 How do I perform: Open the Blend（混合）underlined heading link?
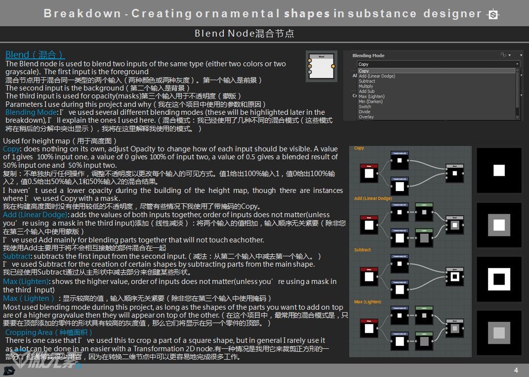click(35, 54)
